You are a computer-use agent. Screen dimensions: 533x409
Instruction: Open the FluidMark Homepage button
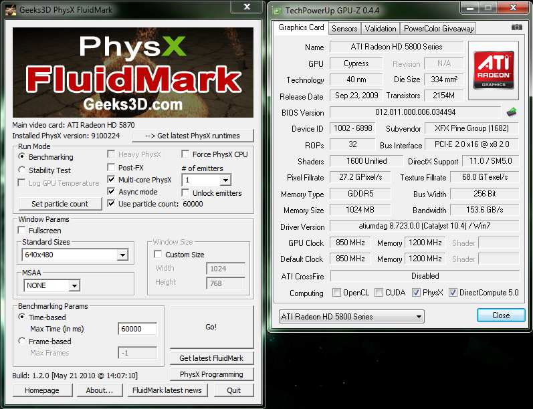[42, 390]
